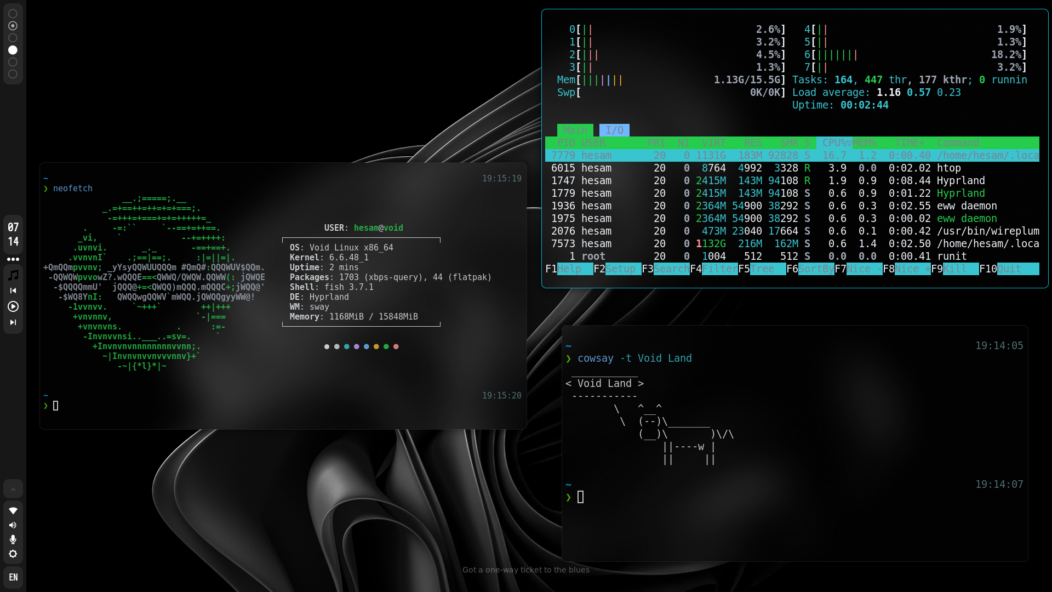1052x592 pixels.
Task: Skip to next track
Action: pos(13,322)
